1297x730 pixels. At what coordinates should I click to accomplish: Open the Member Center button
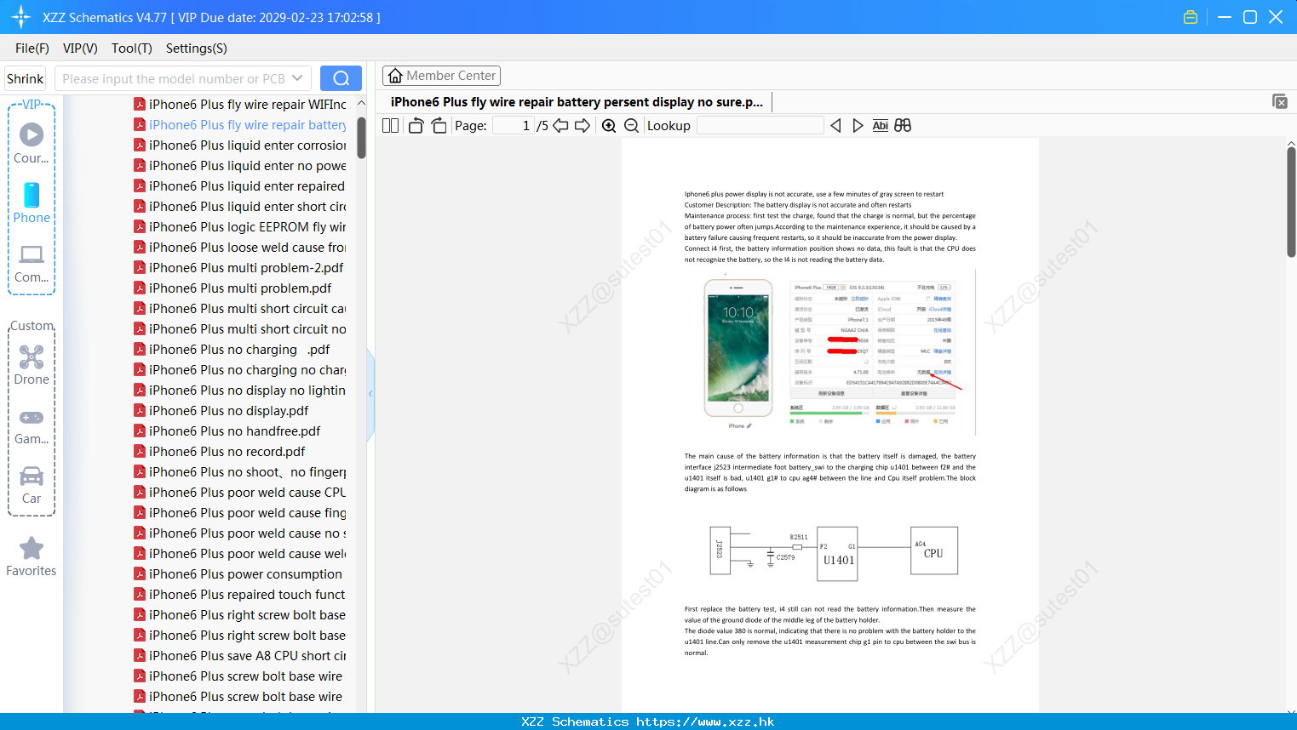441,76
